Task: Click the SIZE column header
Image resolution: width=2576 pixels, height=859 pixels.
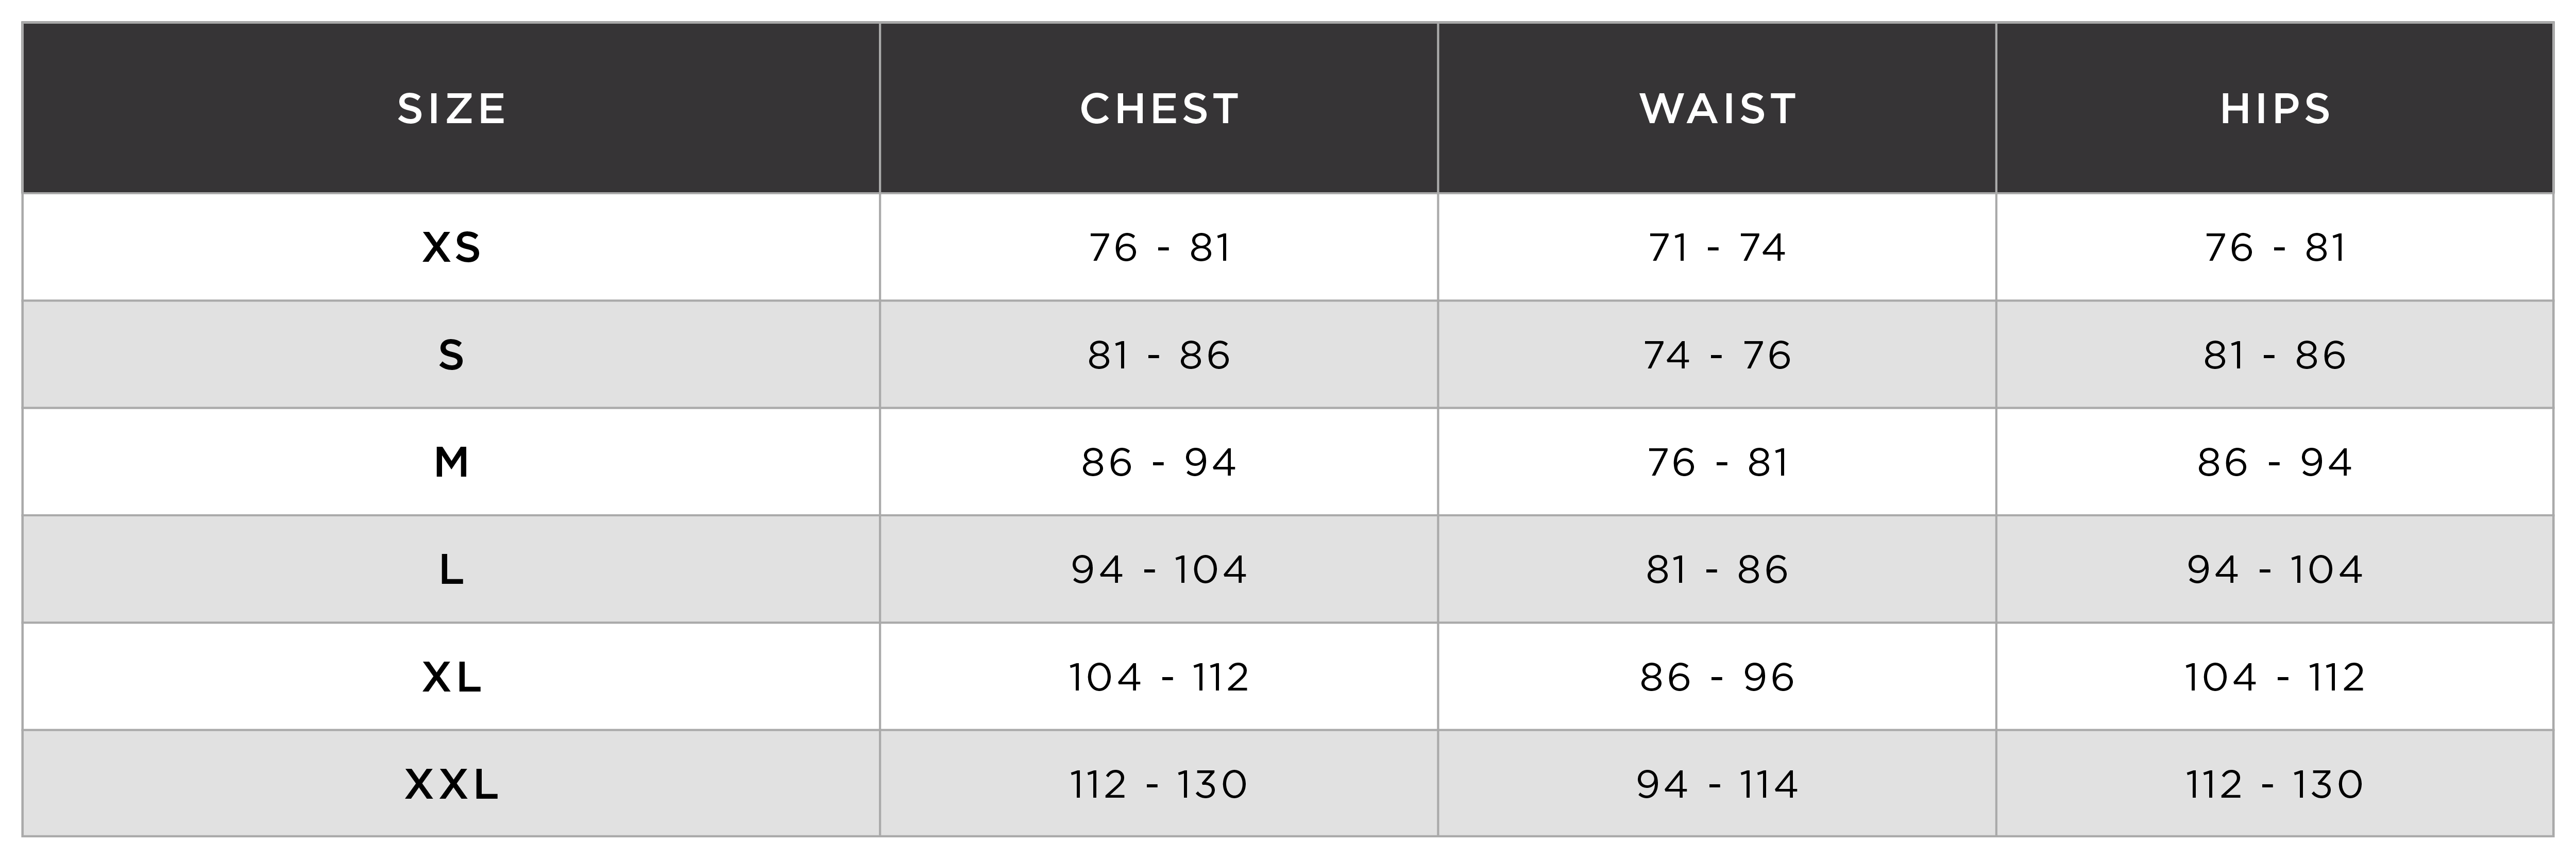Action: 451,108
